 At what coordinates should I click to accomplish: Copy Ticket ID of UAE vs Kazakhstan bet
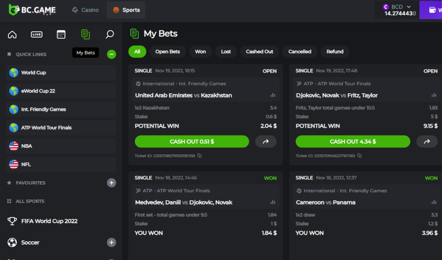200,156
